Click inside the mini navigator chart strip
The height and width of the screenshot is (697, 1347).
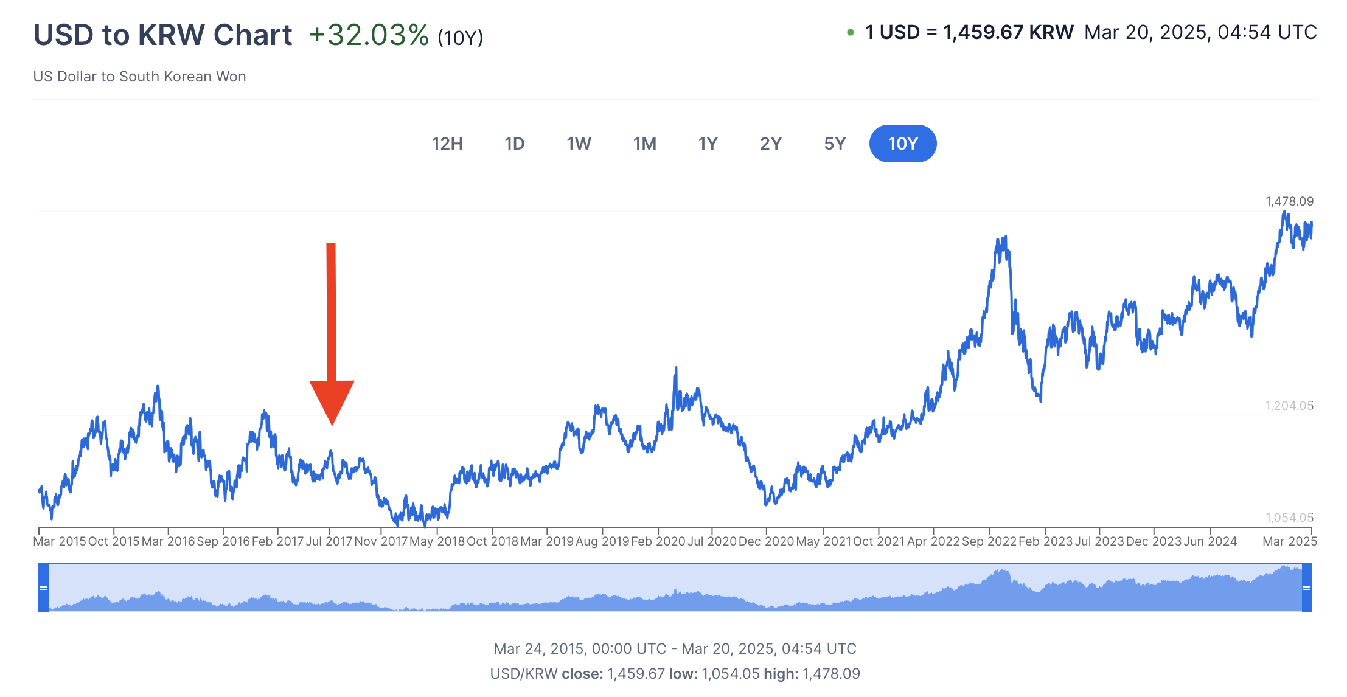coord(669,588)
